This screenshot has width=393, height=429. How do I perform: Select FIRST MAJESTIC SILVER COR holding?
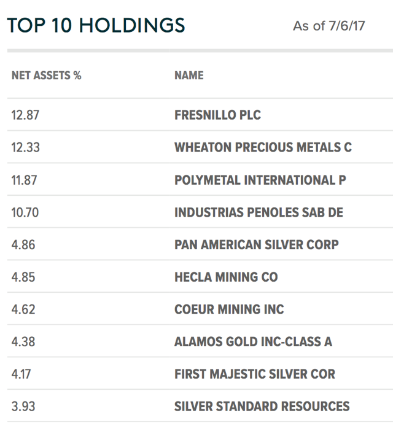[x=255, y=374]
